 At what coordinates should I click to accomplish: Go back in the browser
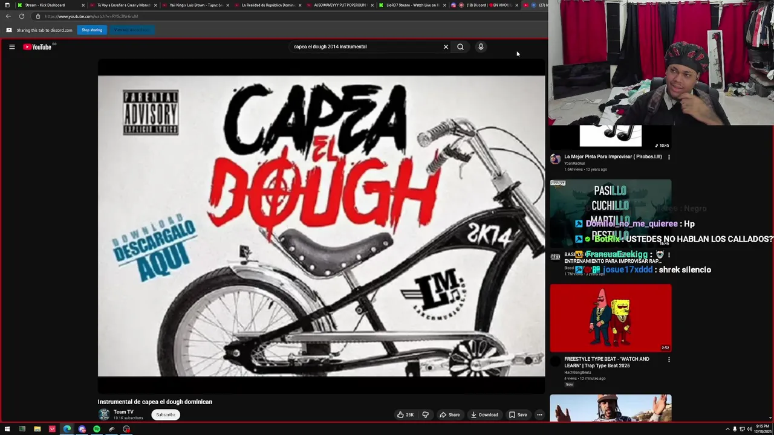(8, 16)
